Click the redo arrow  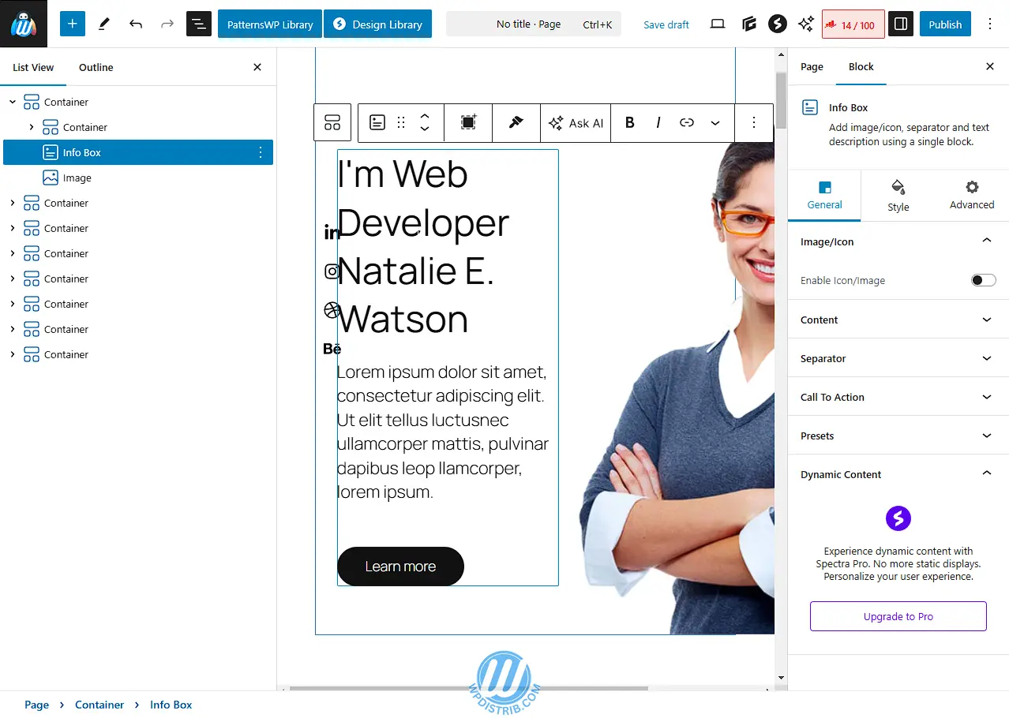point(167,24)
